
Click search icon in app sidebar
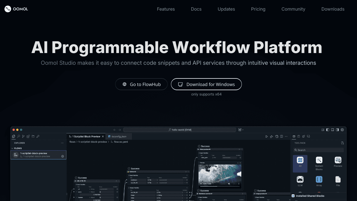18,137
